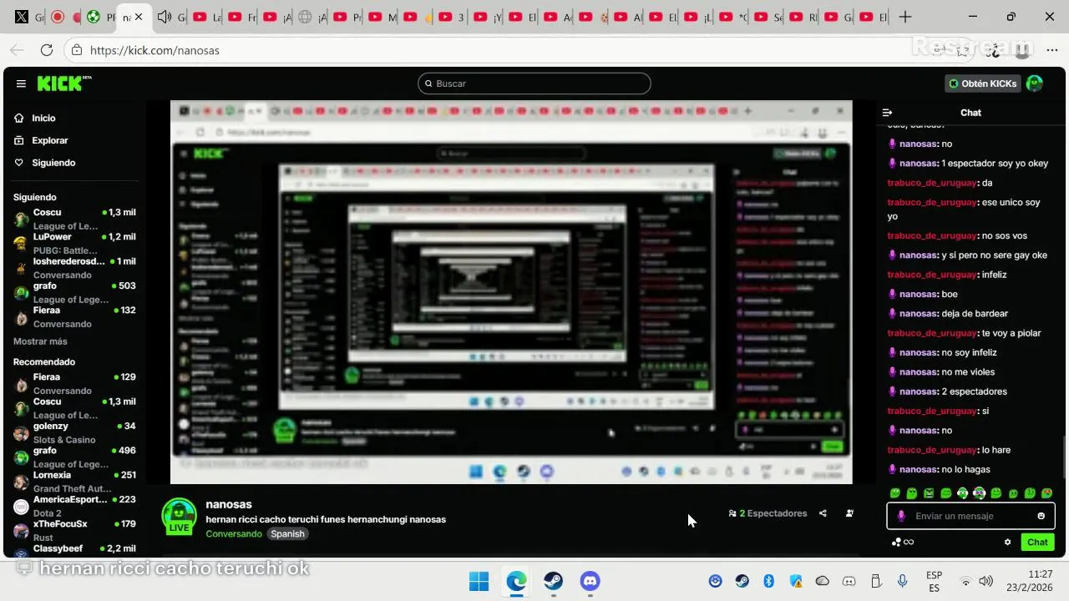Open the emoji picker in chat input
The height and width of the screenshot is (601, 1069).
click(x=1041, y=516)
